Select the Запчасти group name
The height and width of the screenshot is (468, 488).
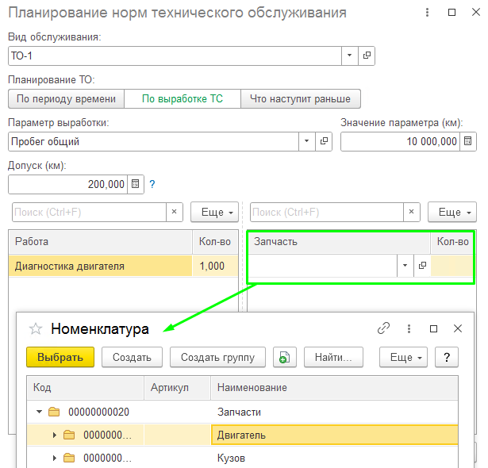(239, 412)
